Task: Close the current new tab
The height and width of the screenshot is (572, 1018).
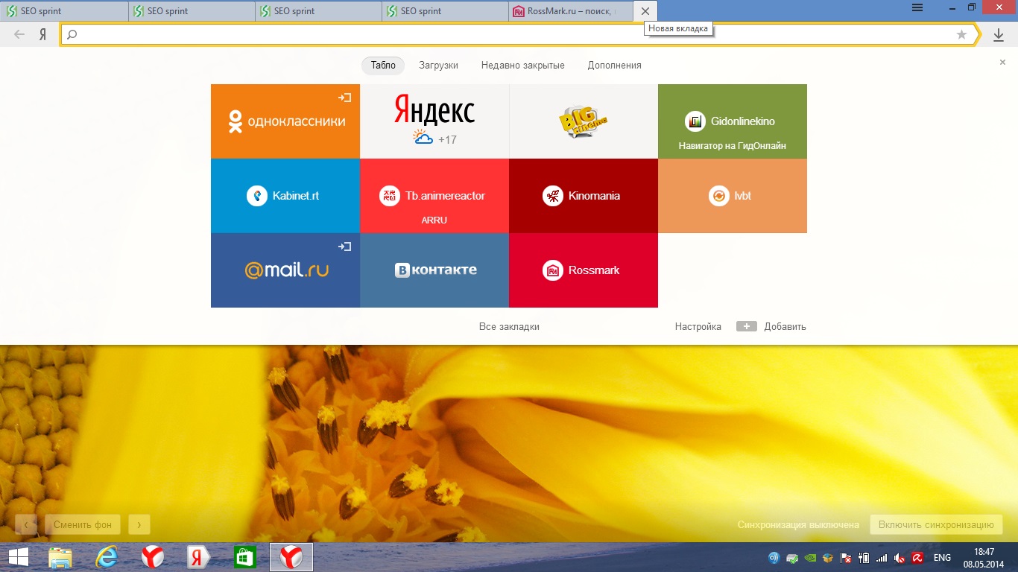Action: click(x=645, y=11)
